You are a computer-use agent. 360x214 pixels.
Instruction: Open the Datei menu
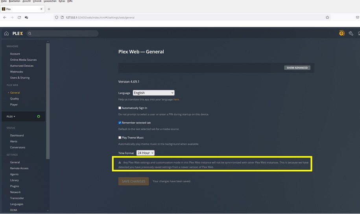[x=4, y=1]
